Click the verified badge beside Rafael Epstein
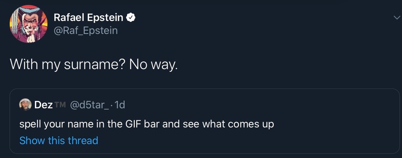 131,18
